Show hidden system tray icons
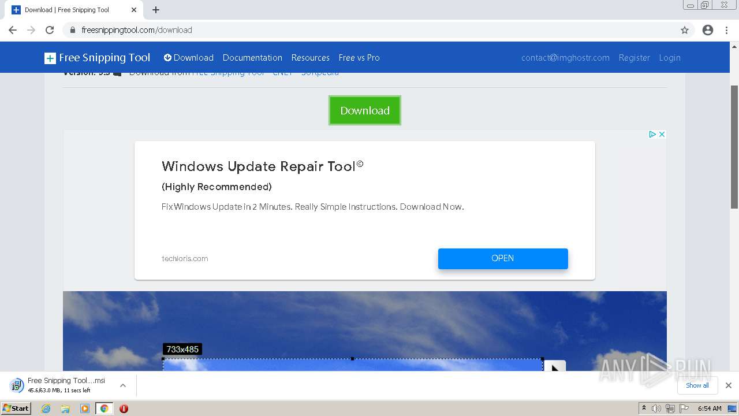The image size is (739, 416). click(644, 408)
